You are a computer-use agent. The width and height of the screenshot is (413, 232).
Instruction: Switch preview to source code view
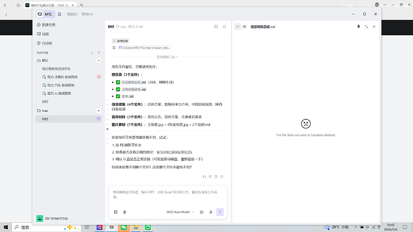[238, 26]
